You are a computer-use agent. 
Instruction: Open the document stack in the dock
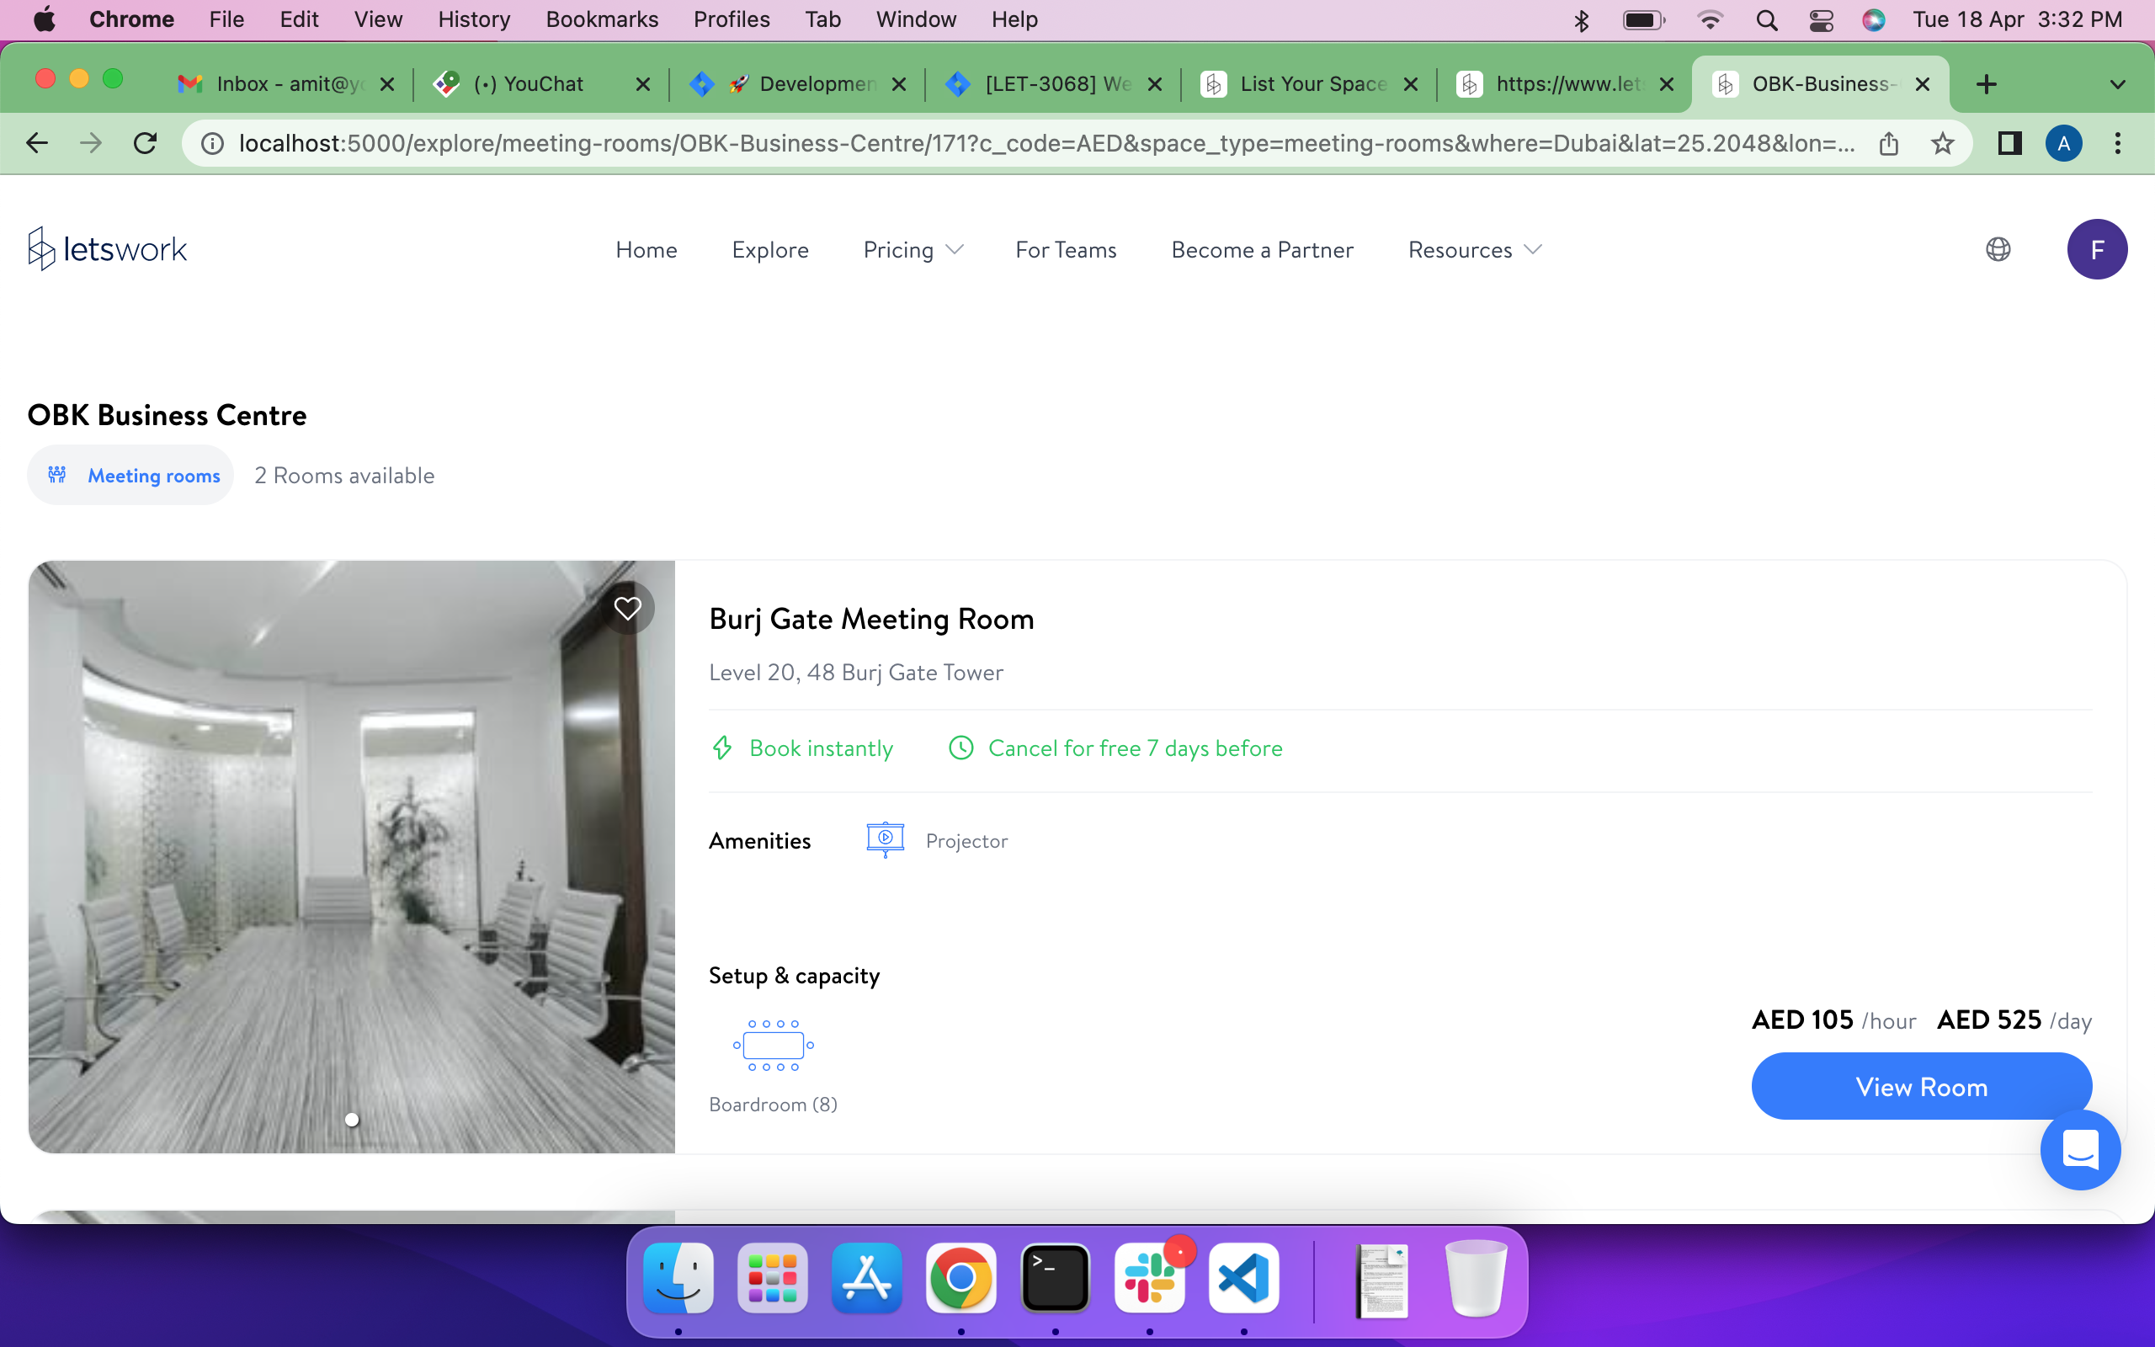click(x=1381, y=1280)
